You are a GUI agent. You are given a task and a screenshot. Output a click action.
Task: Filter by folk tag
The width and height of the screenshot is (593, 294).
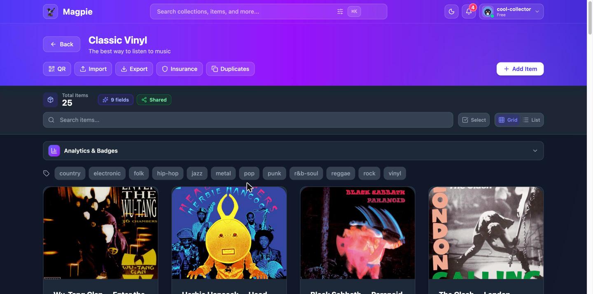point(139,174)
